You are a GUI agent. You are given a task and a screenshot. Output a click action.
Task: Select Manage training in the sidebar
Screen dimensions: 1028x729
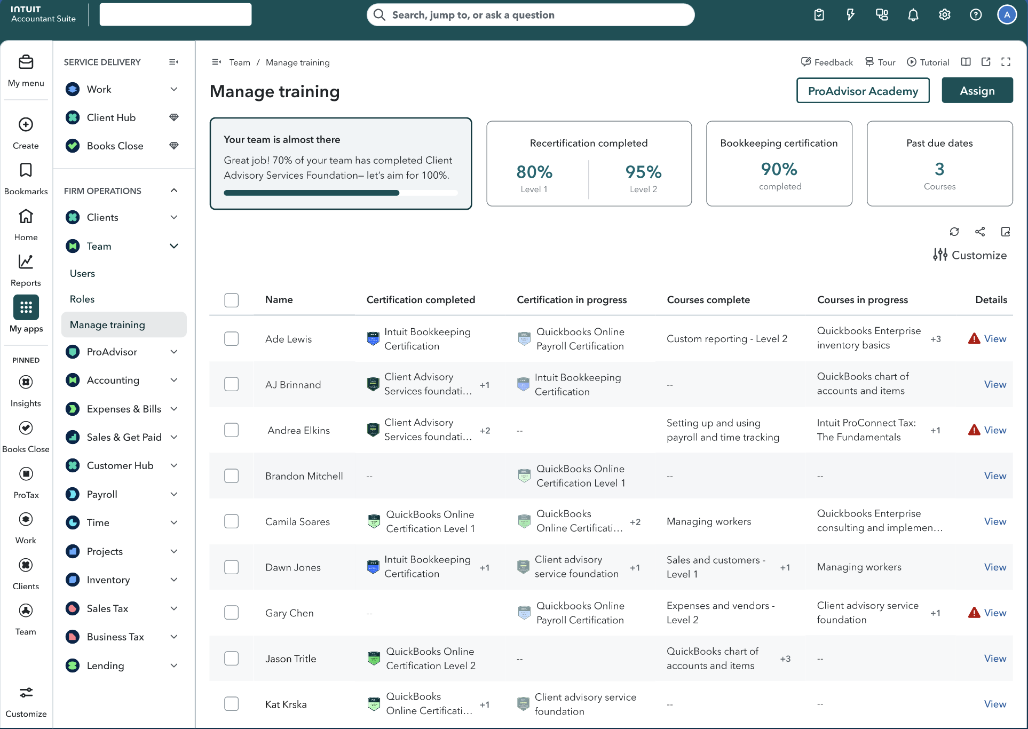(107, 324)
